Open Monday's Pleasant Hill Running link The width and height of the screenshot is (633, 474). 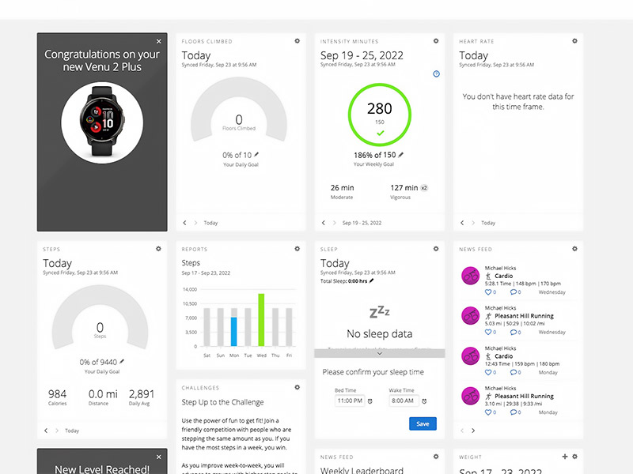pyautogui.click(x=524, y=397)
